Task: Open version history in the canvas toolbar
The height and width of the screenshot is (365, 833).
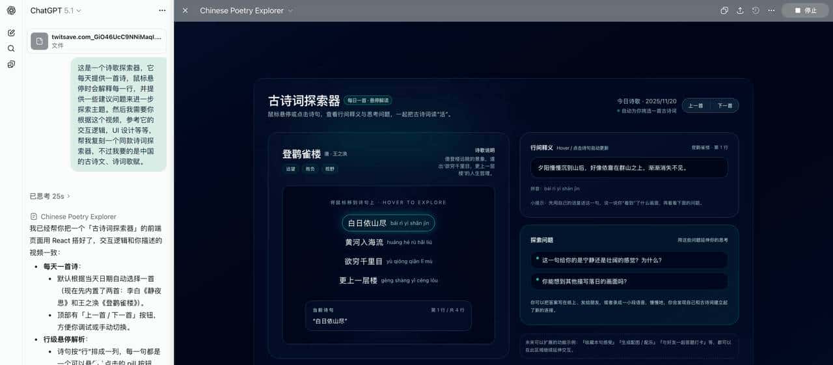Action: tap(756, 10)
